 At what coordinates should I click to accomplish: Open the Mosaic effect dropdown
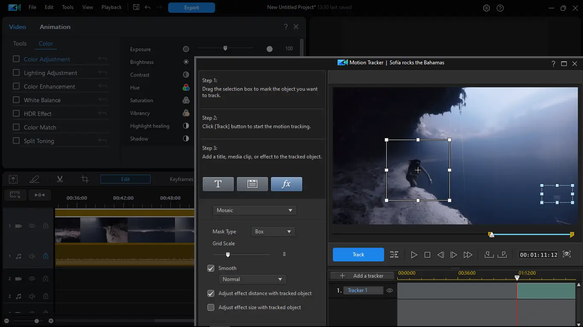click(x=254, y=210)
